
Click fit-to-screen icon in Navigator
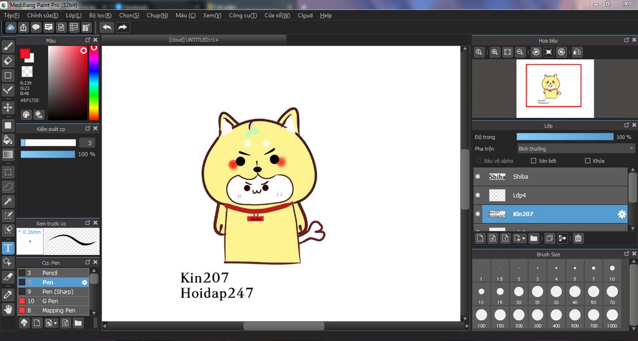pos(507,52)
